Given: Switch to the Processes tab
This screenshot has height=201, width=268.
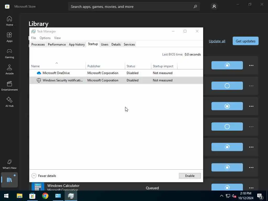Looking at the screenshot, I should click(x=38, y=44).
